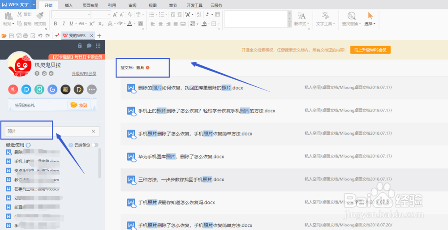Select the Copy command

coord(24,24)
